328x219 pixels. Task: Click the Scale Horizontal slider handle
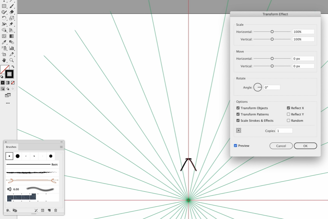click(272, 32)
